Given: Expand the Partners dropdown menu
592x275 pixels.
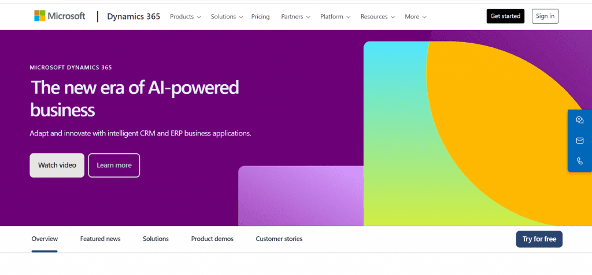Looking at the screenshot, I should pyautogui.click(x=295, y=17).
